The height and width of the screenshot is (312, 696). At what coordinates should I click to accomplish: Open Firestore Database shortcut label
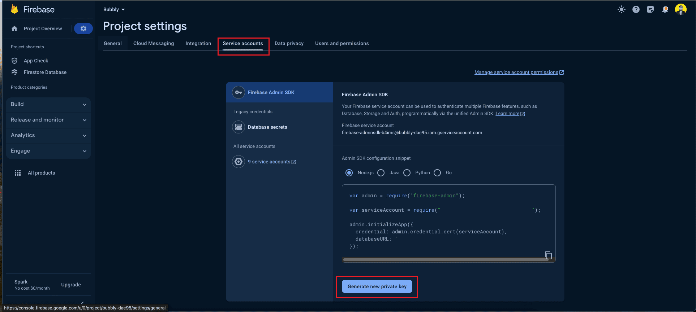tap(45, 72)
